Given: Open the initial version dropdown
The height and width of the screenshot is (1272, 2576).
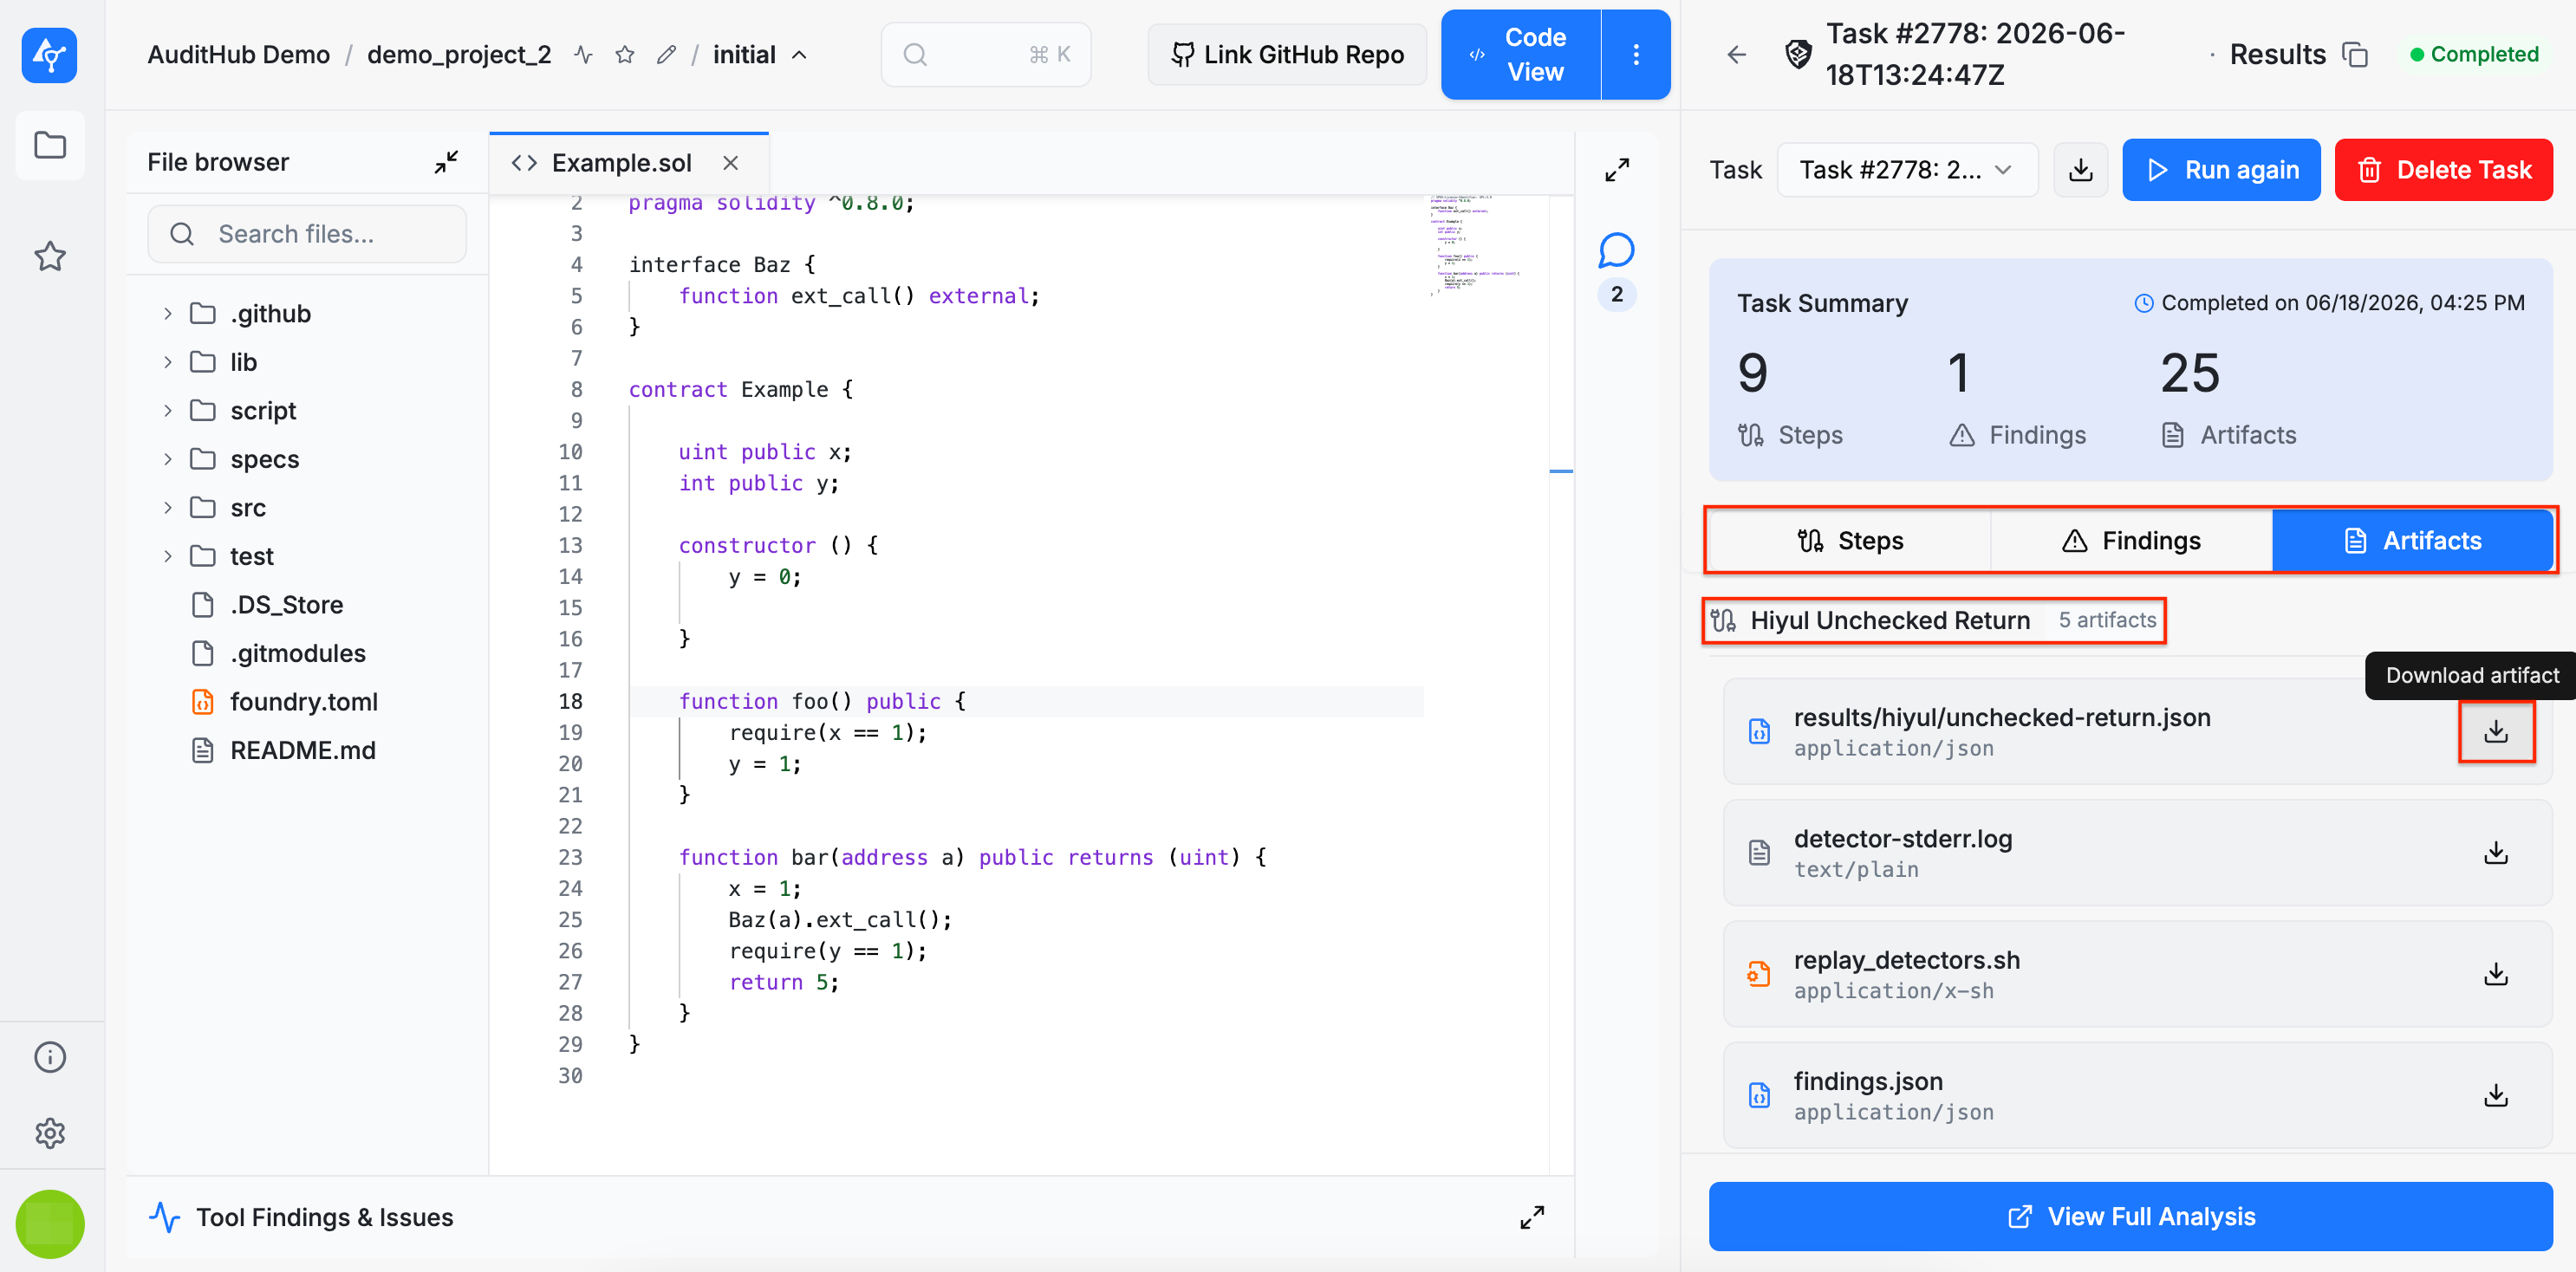Looking at the screenshot, I should click(760, 55).
